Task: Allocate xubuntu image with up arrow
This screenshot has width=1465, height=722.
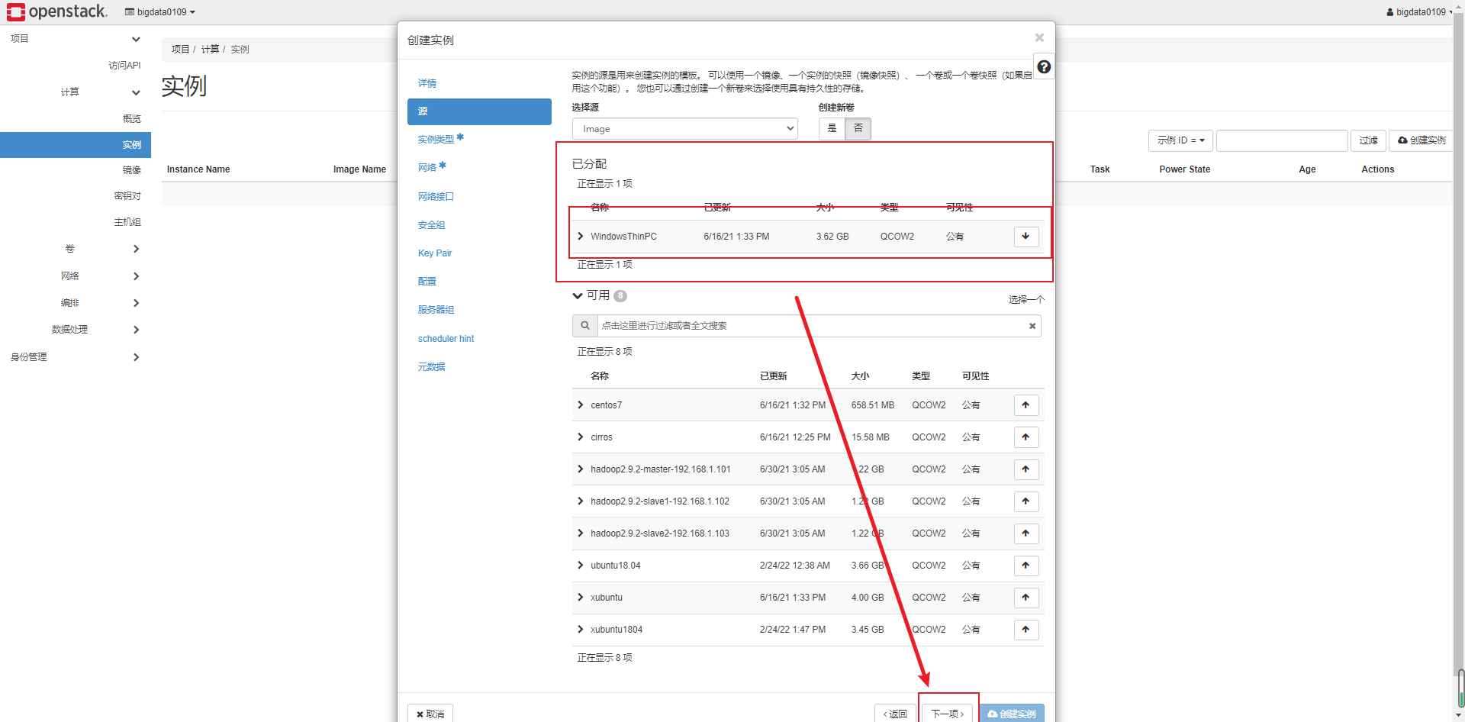Action: (x=1026, y=598)
